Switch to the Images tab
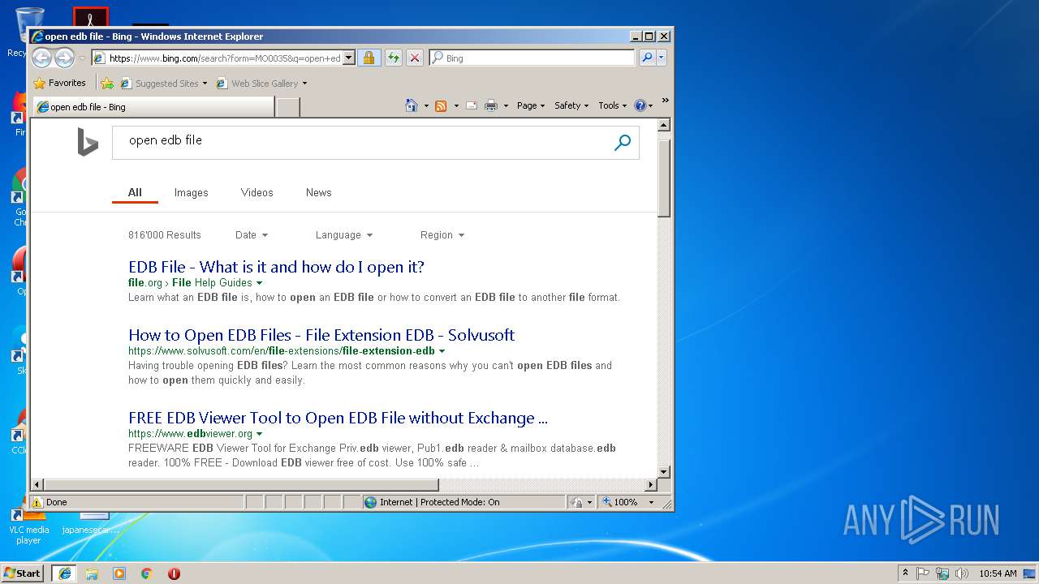Image resolution: width=1039 pixels, height=584 pixels. click(x=192, y=192)
